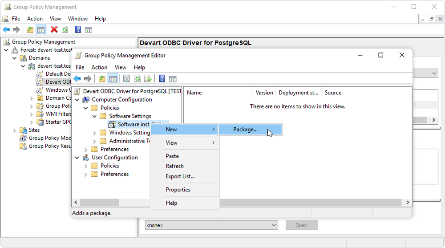Select Help in context menu
The height and width of the screenshot is (248, 445).
[185, 203]
